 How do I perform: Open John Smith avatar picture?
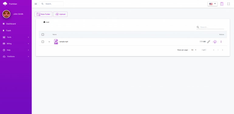click(x=6, y=14)
